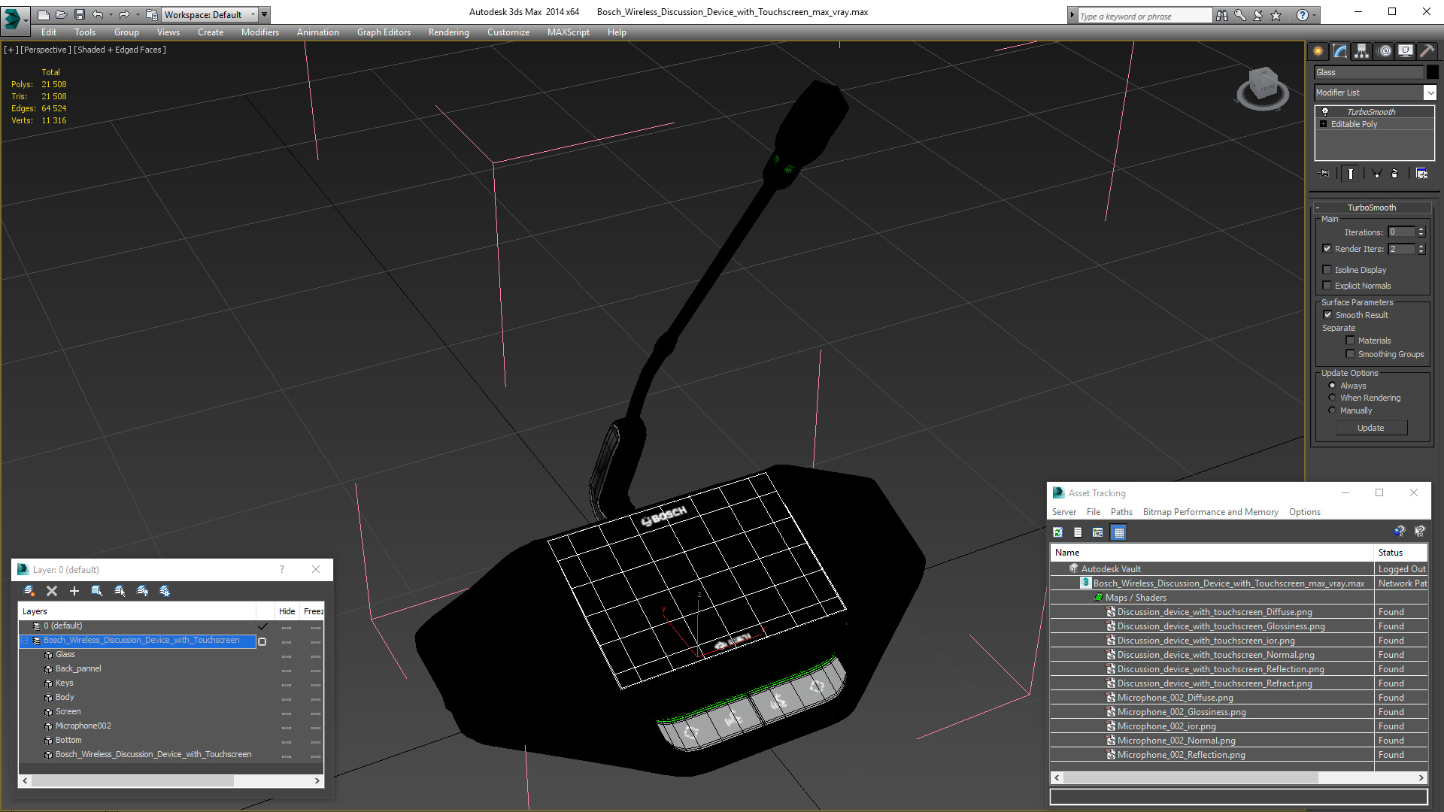Enable Isoline Display checkbox
The width and height of the screenshot is (1444, 812).
click(x=1327, y=270)
